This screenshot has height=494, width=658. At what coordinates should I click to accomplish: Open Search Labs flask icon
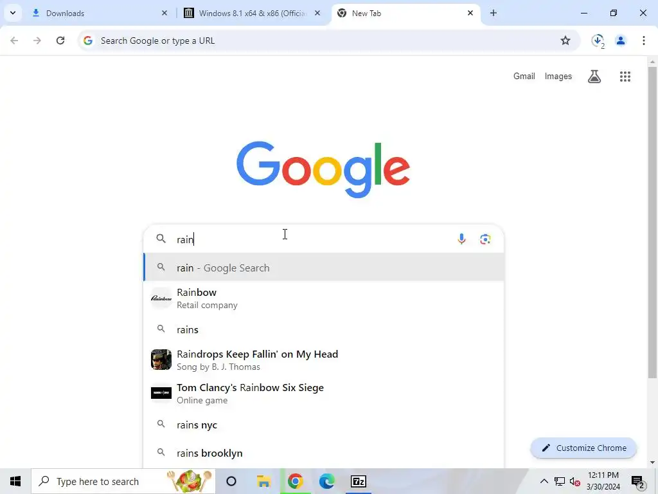[x=594, y=77]
